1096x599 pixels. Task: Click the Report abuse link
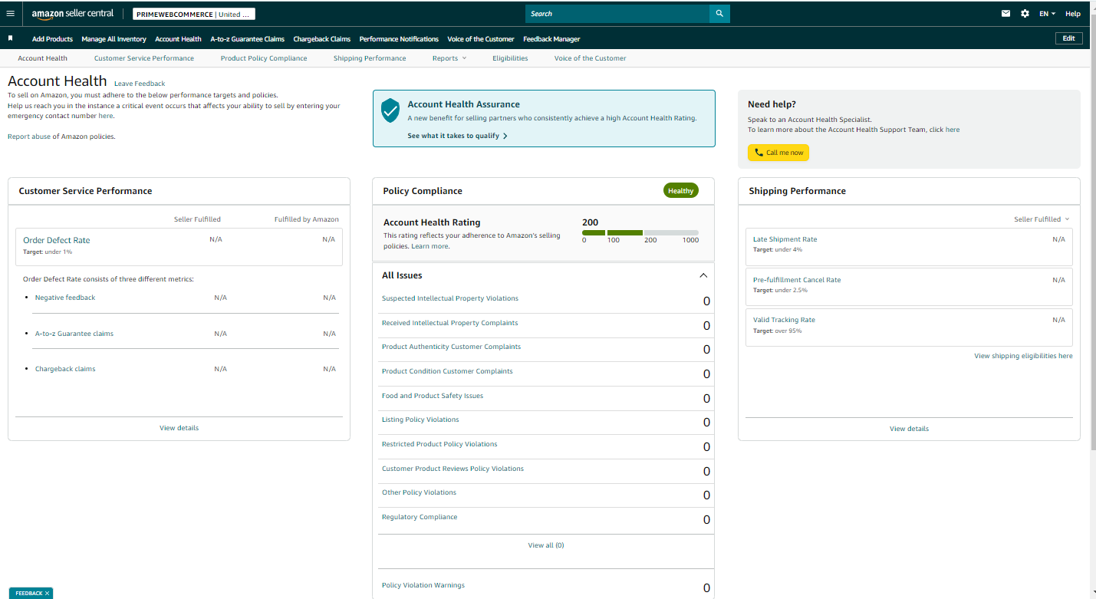(28, 137)
